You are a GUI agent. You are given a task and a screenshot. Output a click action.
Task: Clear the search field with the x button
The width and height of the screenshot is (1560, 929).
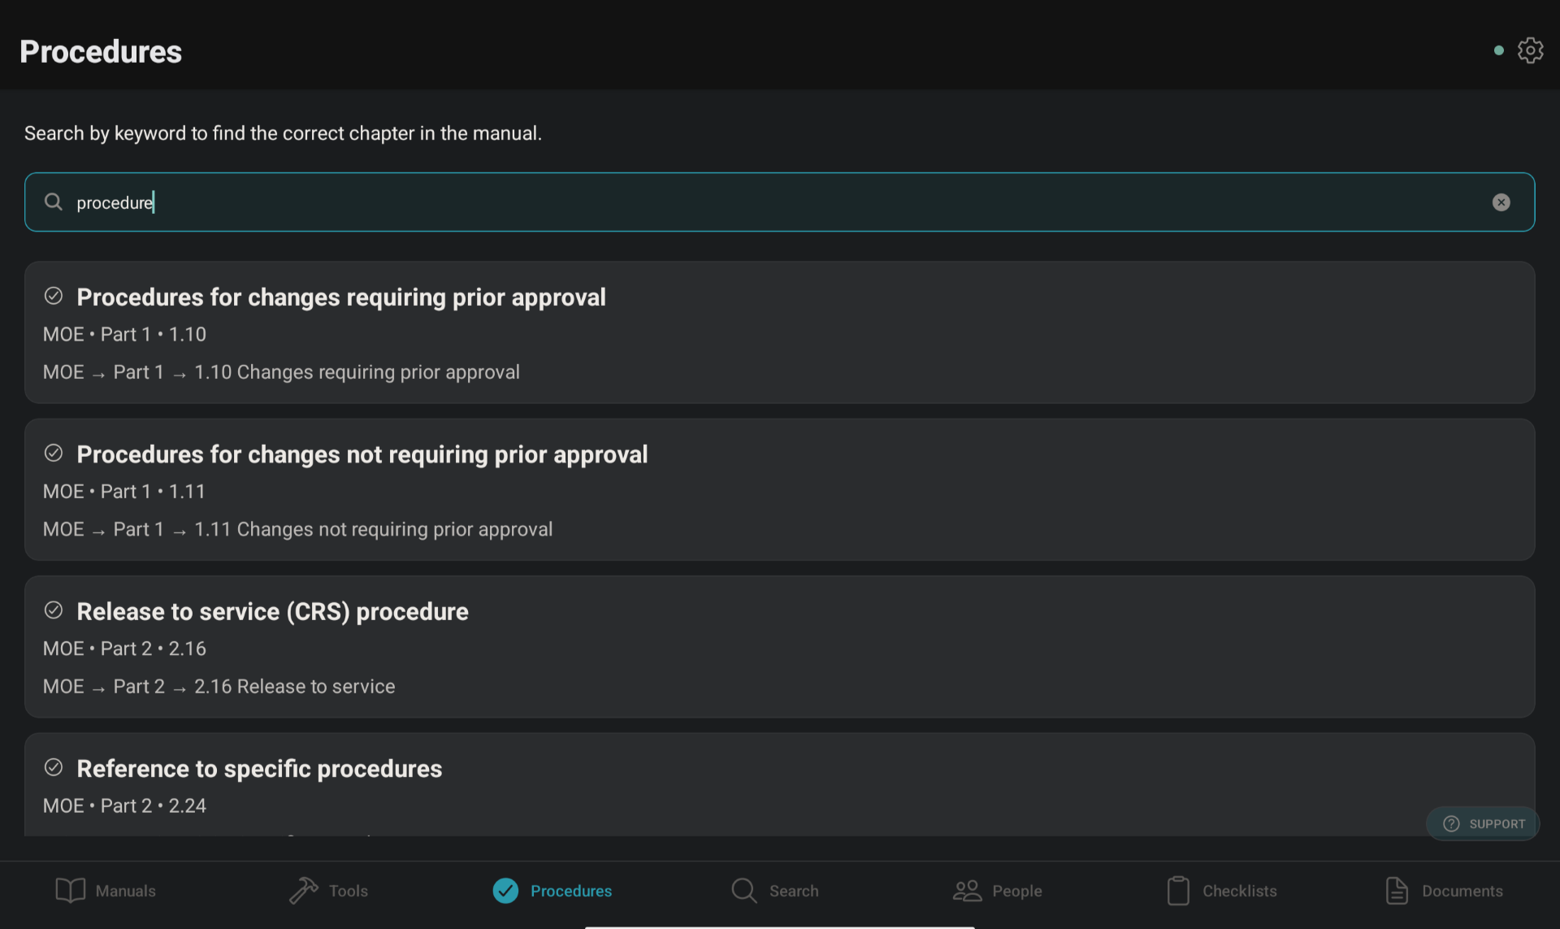[1501, 202]
